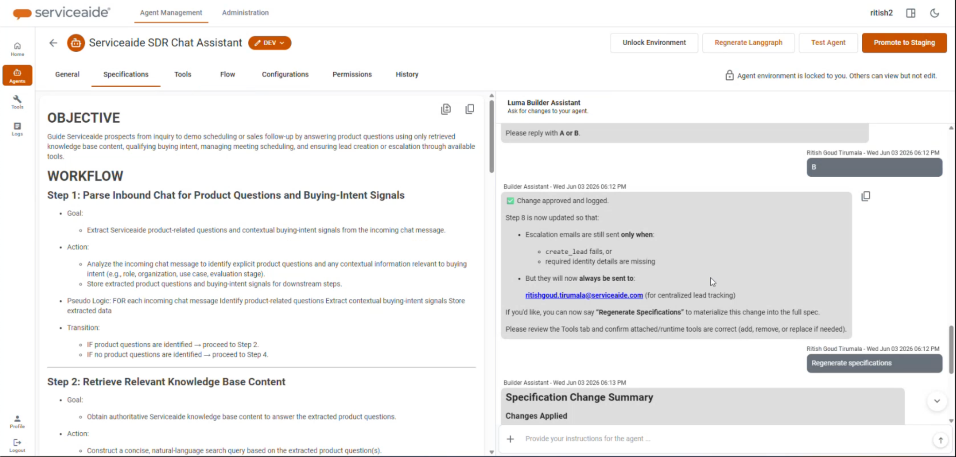The image size is (956, 457).
Task: Select Agents in the left sidebar
Action: [x=17, y=76]
